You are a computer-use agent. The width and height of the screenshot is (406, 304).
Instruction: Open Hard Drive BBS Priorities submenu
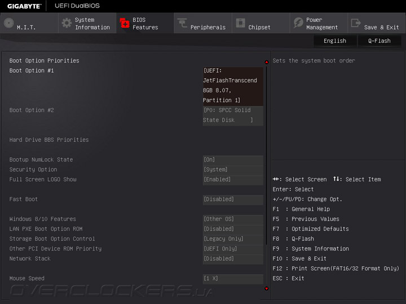click(x=49, y=140)
